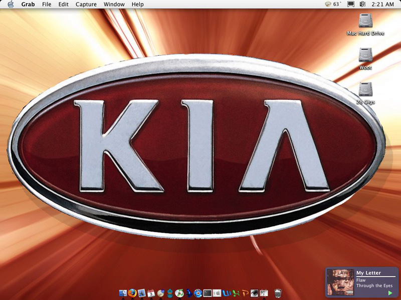Open the blue film-reel DVD player icon

(x=198, y=293)
